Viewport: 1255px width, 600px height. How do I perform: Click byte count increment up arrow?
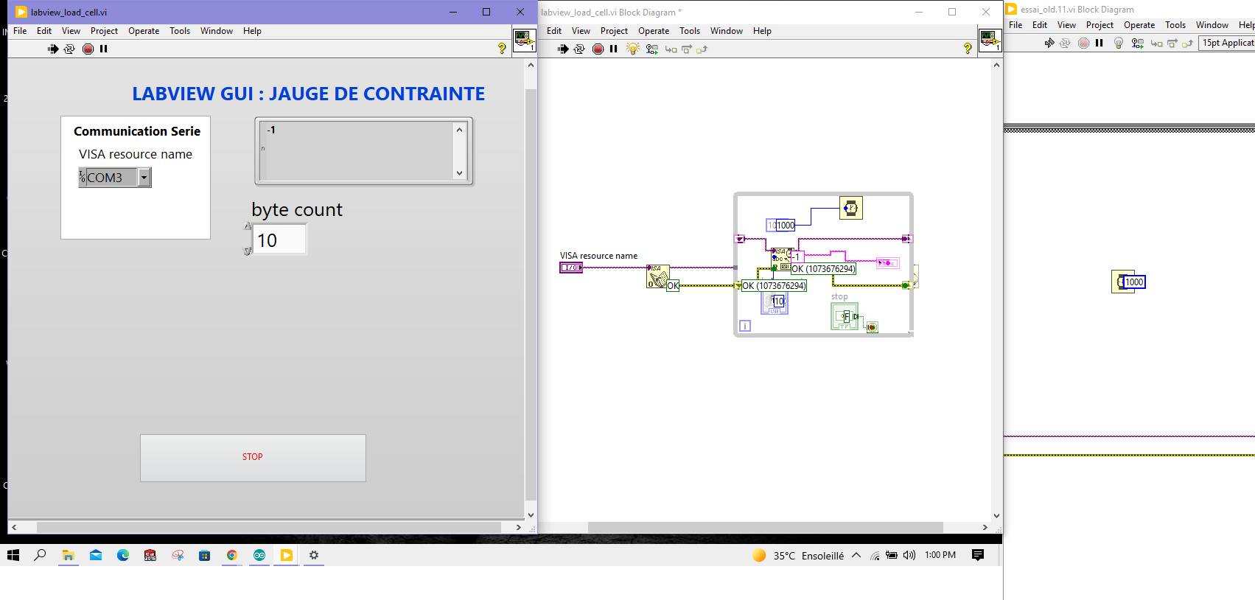(x=248, y=227)
